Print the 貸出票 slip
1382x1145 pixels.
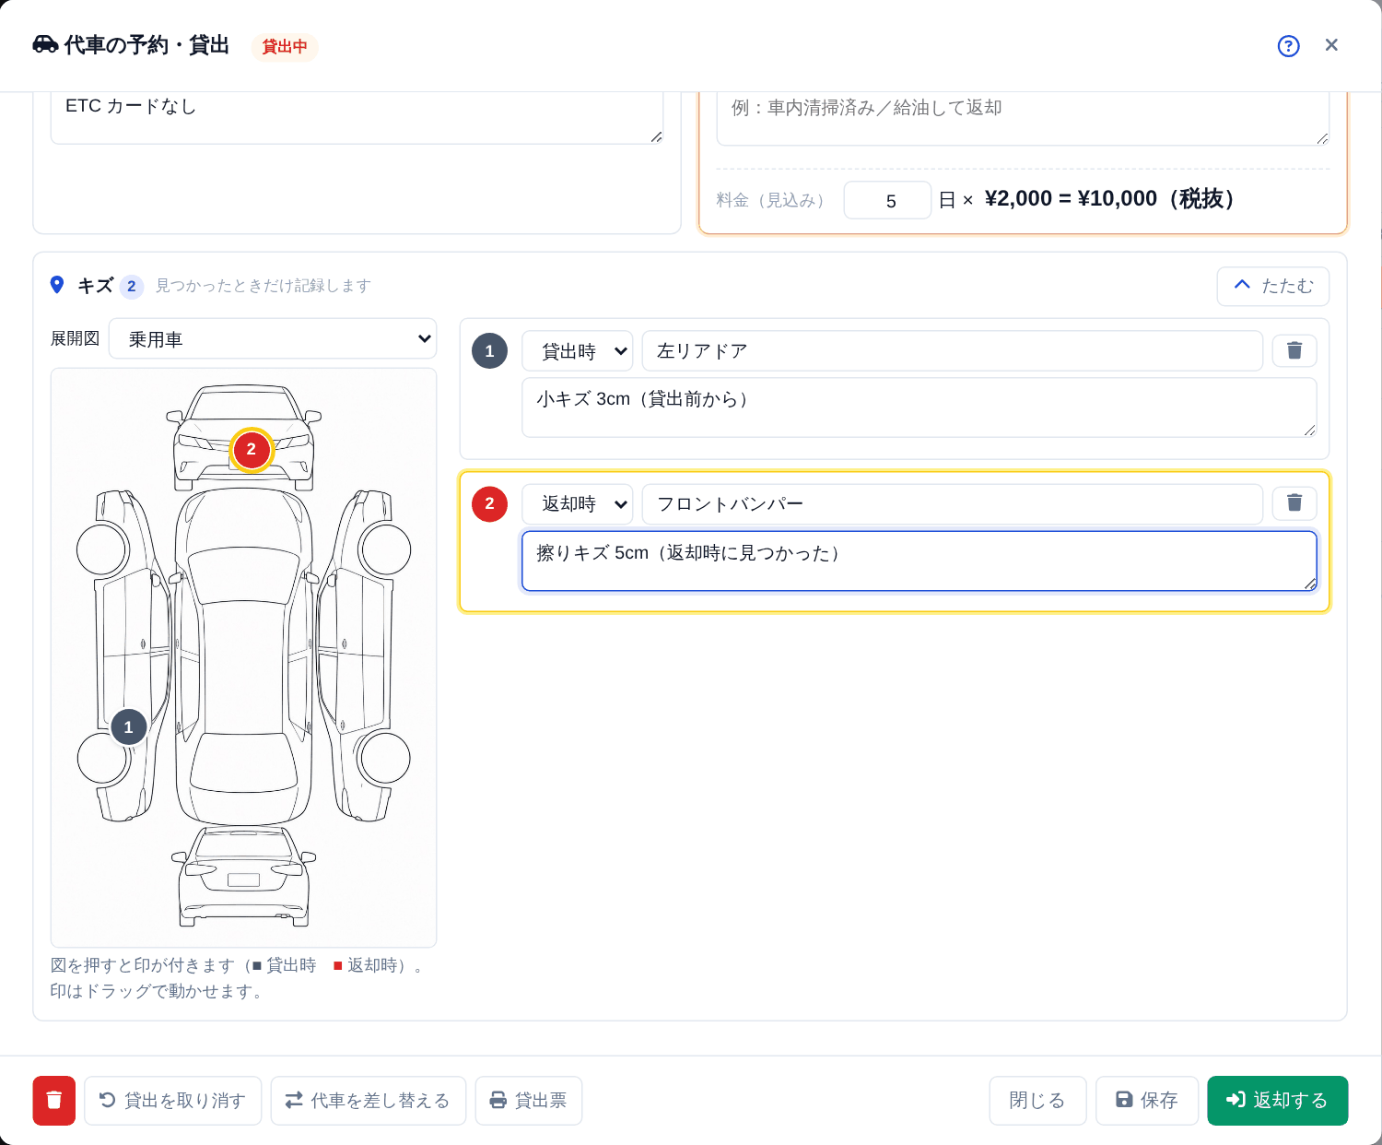529,1101
